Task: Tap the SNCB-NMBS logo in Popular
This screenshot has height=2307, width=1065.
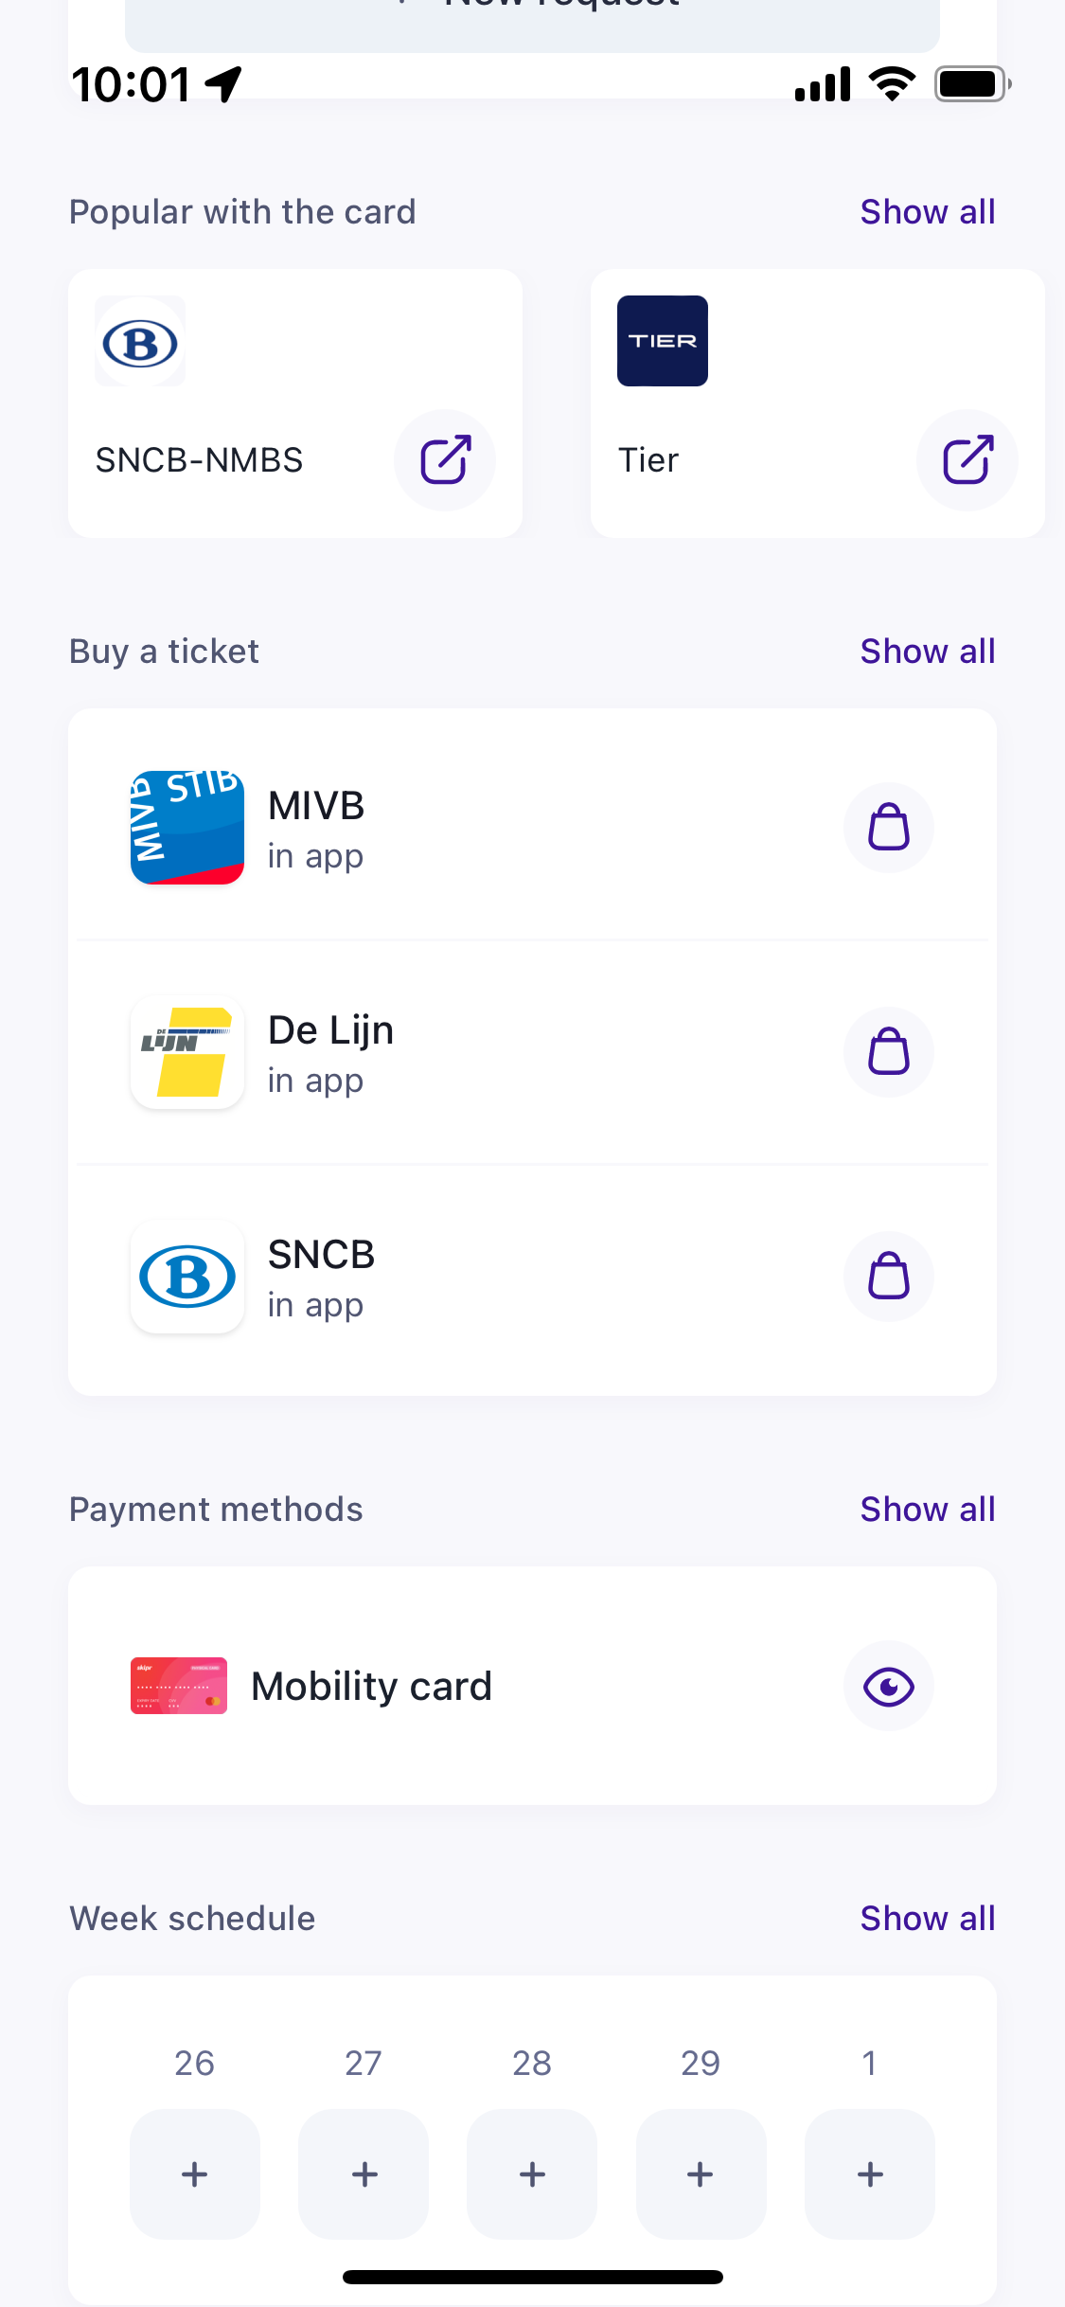Action: (140, 343)
